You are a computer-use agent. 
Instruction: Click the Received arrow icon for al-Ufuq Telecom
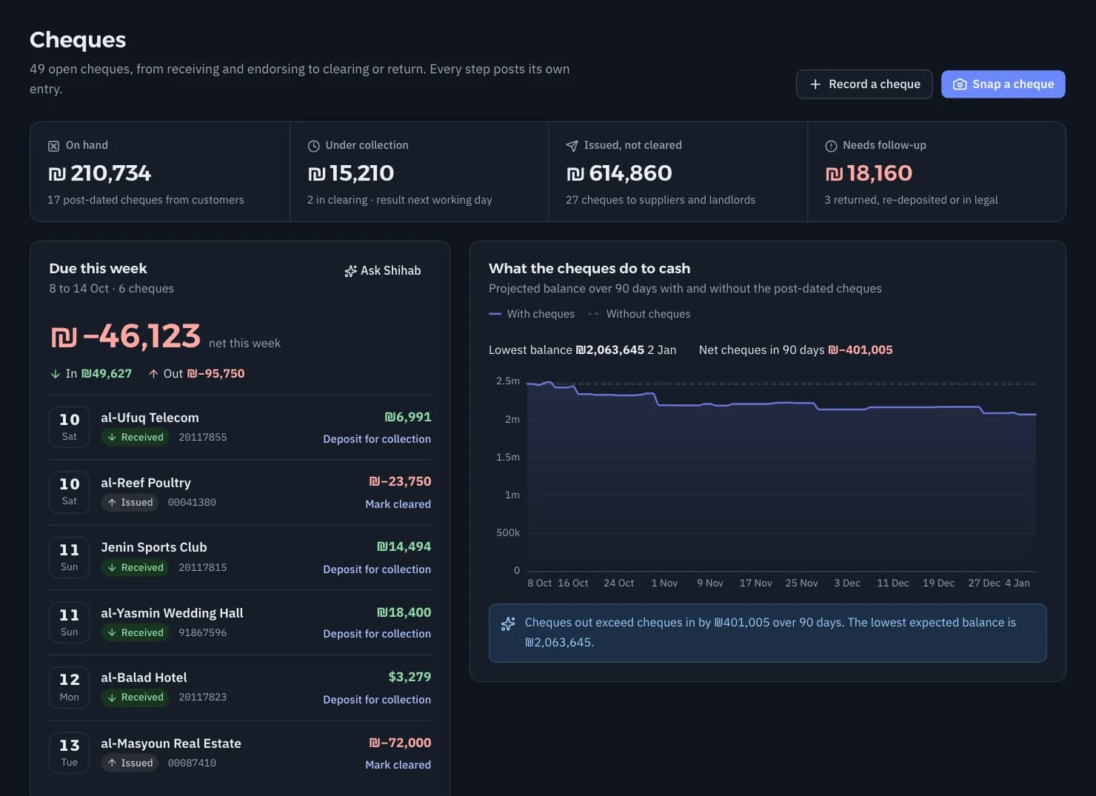[x=112, y=438]
